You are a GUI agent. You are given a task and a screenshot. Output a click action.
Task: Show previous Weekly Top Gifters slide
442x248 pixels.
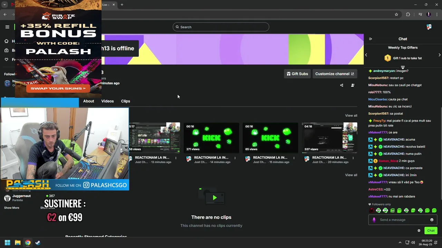[x=366, y=55]
